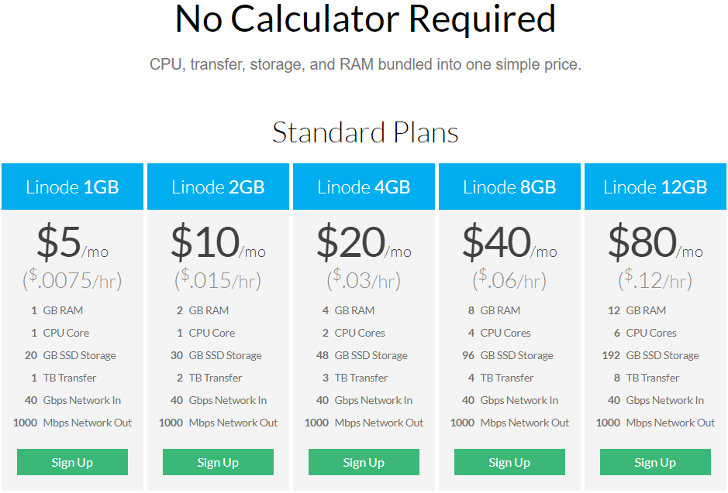
Task: Select the Linode 2GB plan header
Action: click(x=218, y=187)
